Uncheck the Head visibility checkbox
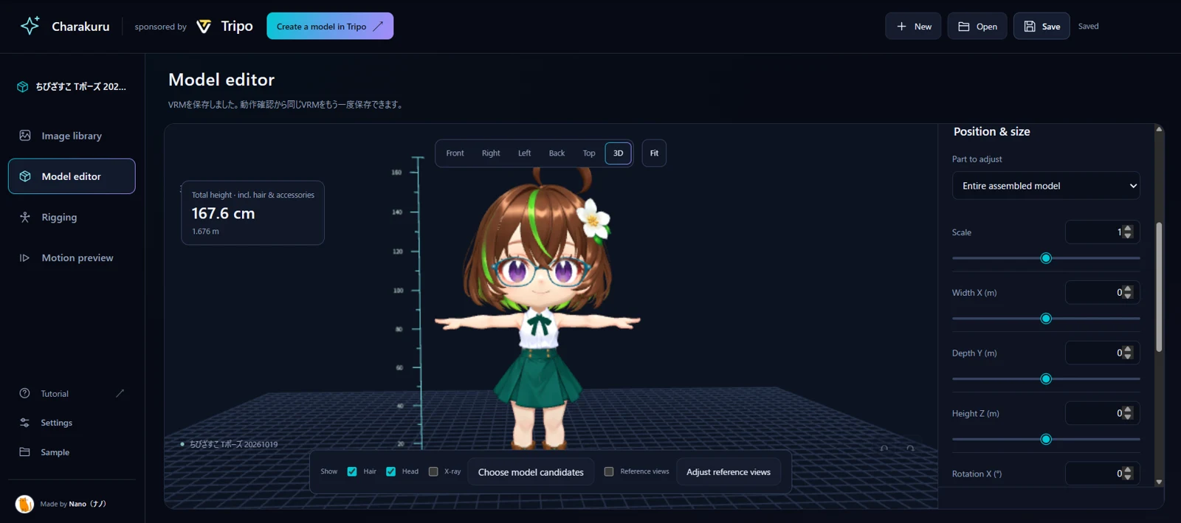This screenshot has width=1181, height=523. pyautogui.click(x=391, y=471)
